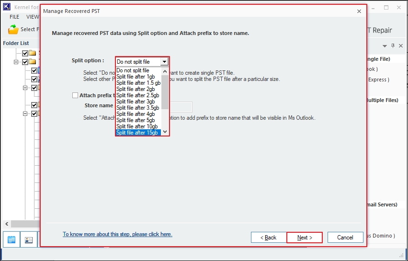Click the dropdown list scroll-down arrow
The height and width of the screenshot is (261, 408).
click(165, 132)
